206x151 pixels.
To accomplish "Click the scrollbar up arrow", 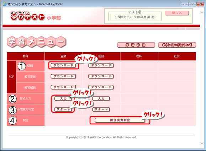I will point(202,12).
